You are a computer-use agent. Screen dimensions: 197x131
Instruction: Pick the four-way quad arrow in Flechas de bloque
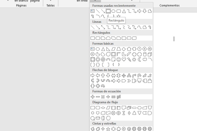[x=124, y=75]
